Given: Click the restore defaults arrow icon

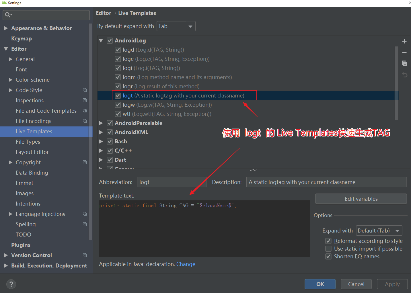Looking at the screenshot, I should pyautogui.click(x=404, y=75).
